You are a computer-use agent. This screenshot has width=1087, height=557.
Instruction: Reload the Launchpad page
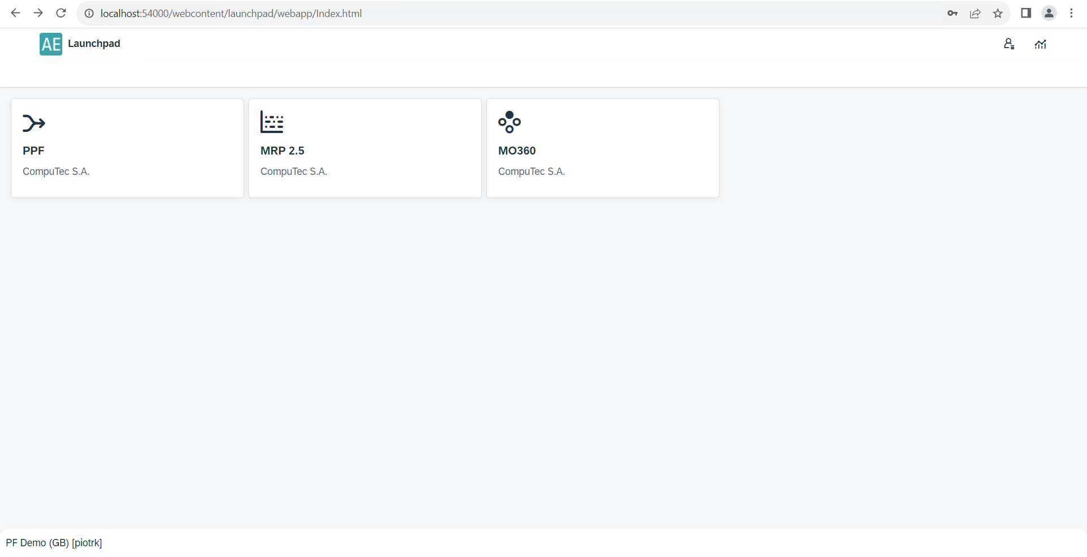(x=61, y=14)
